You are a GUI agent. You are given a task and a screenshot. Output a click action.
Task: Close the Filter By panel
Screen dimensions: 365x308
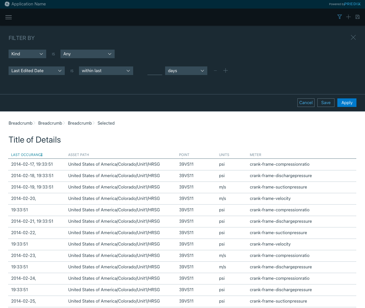(x=353, y=37)
